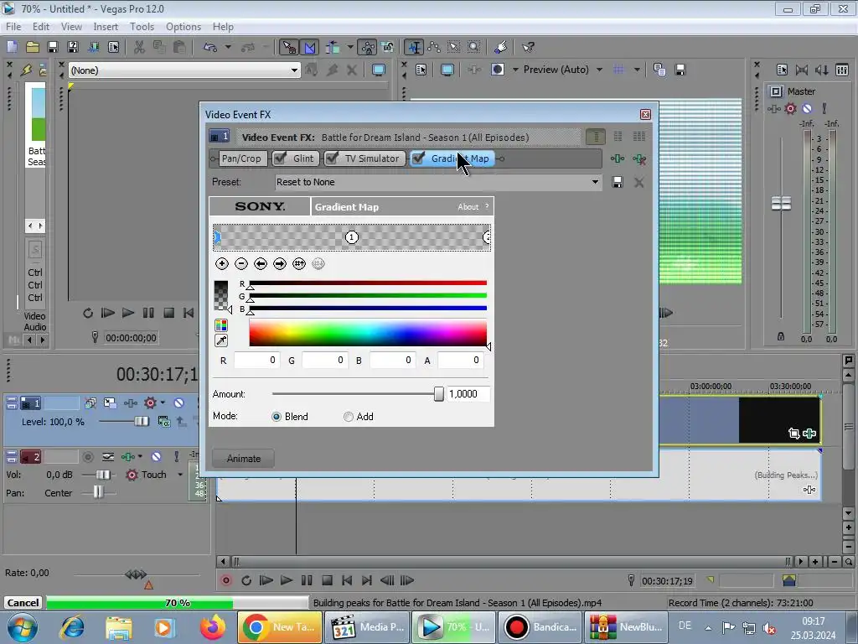Add gradient control point with plus icon
Image resolution: width=858 pixels, height=644 pixels.
pos(221,264)
